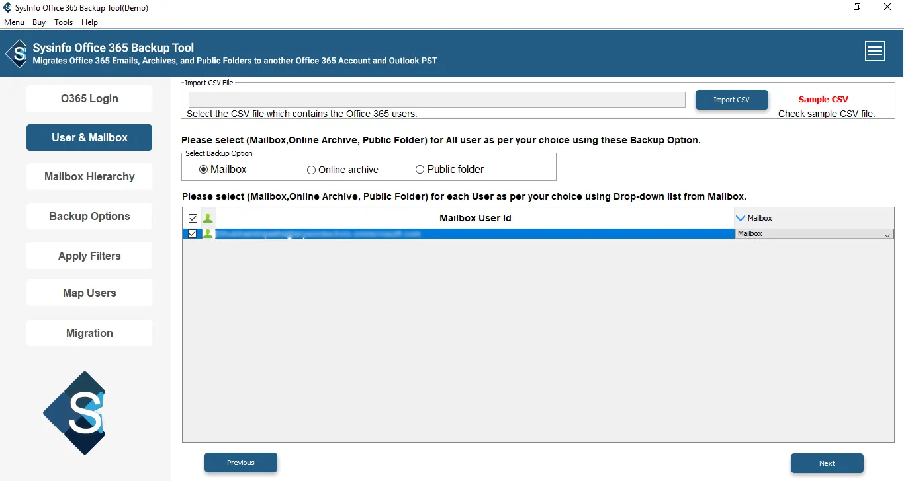
Task: Click the Previous button
Action: pos(241,462)
